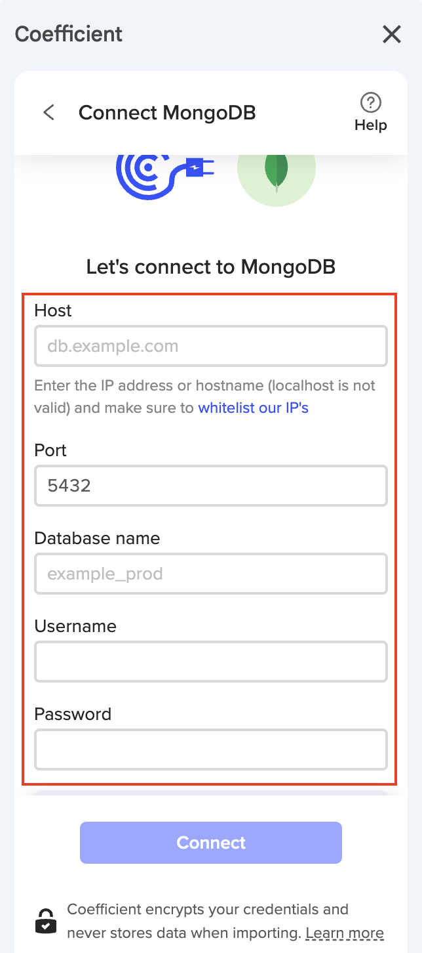Click the padlock security icon
This screenshot has width=422, height=953.
(45, 921)
